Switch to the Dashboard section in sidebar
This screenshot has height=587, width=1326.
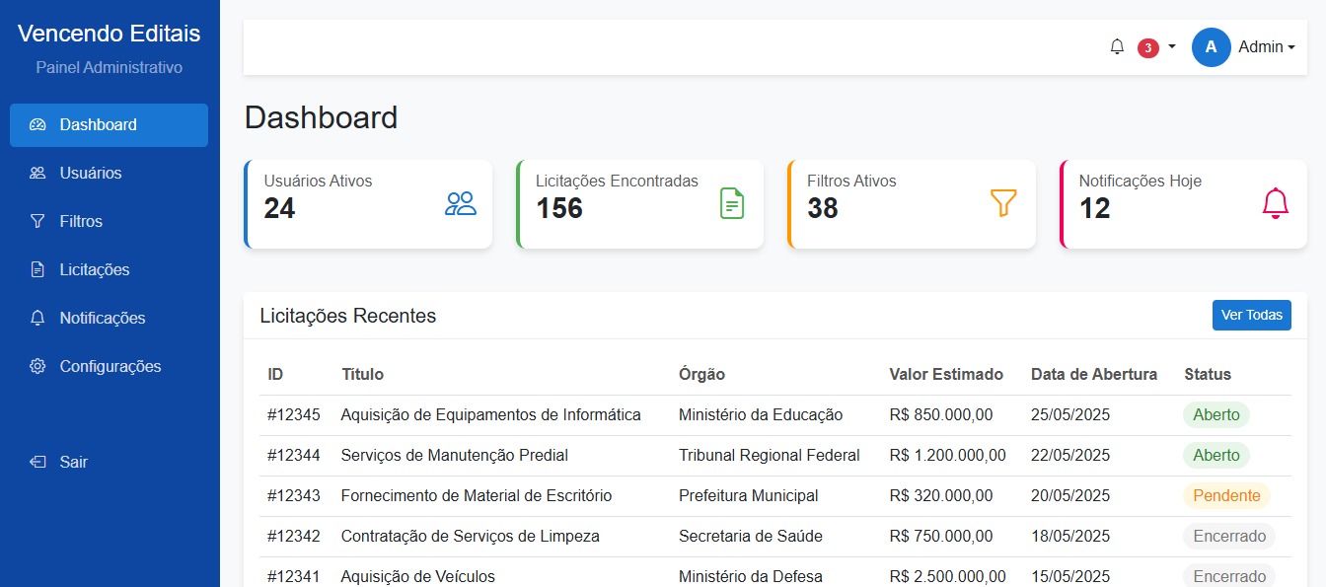coord(98,124)
